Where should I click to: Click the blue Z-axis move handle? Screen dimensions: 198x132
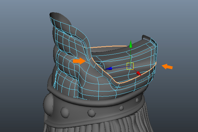tap(109, 68)
